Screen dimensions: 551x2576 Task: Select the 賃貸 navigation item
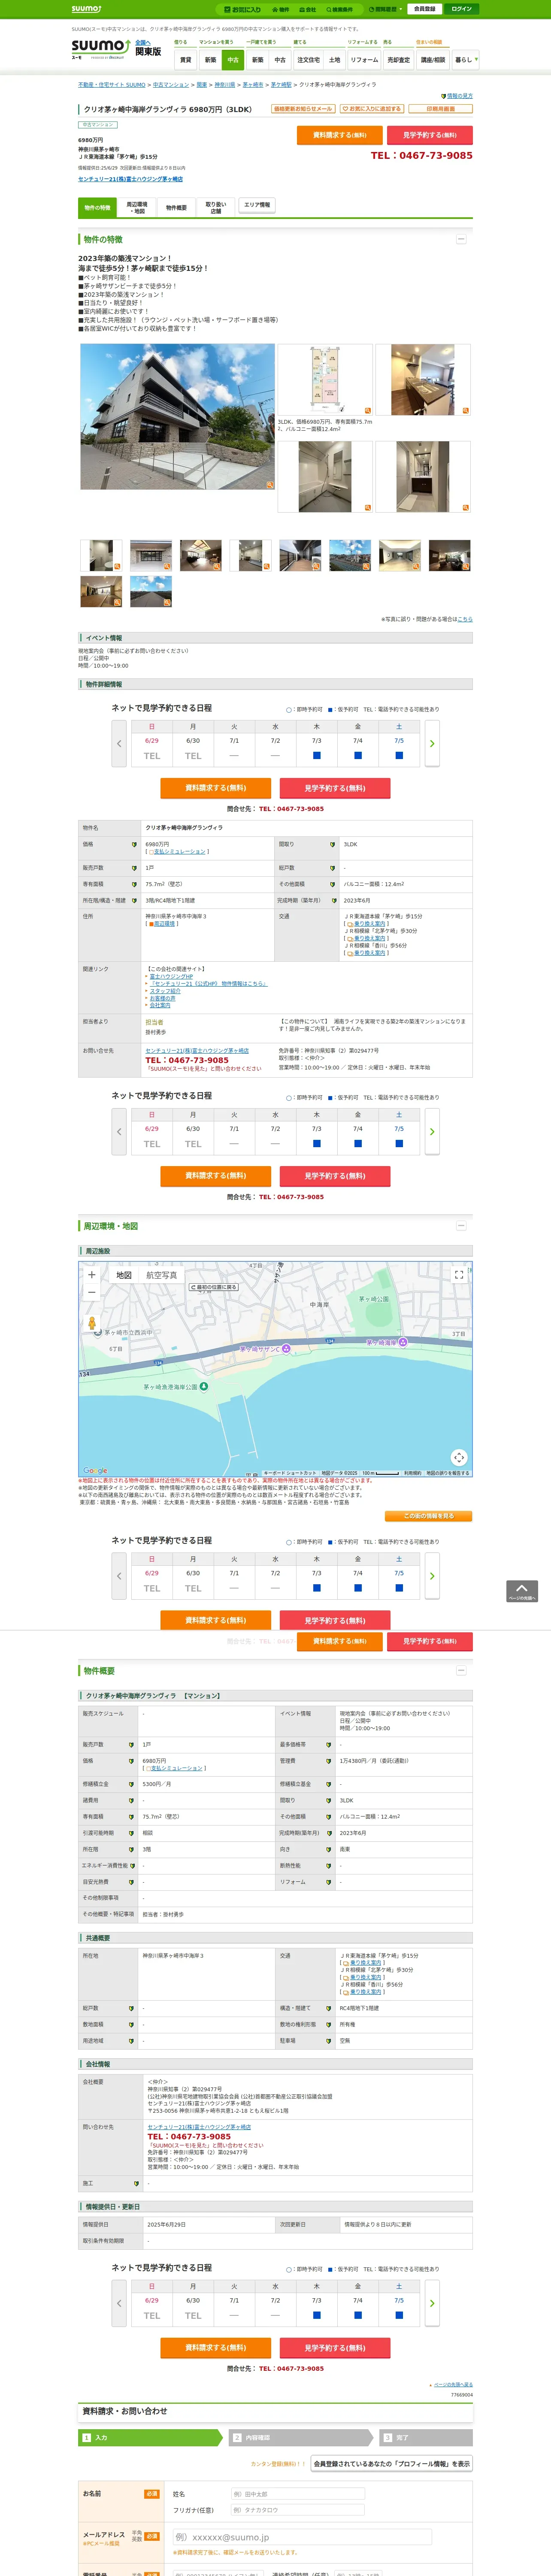point(185,60)
